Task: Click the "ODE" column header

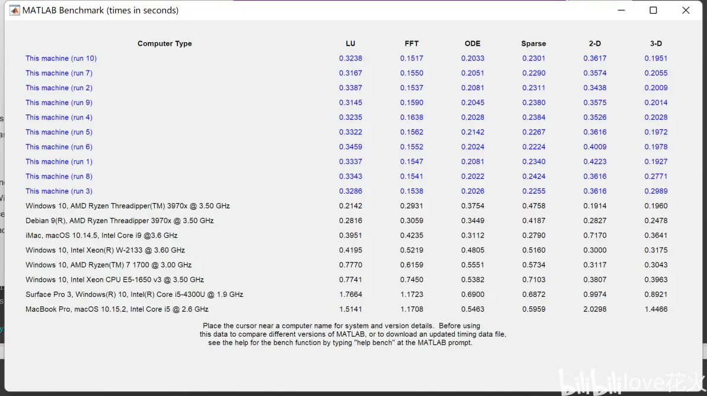Action: click(x=473, y=43)
